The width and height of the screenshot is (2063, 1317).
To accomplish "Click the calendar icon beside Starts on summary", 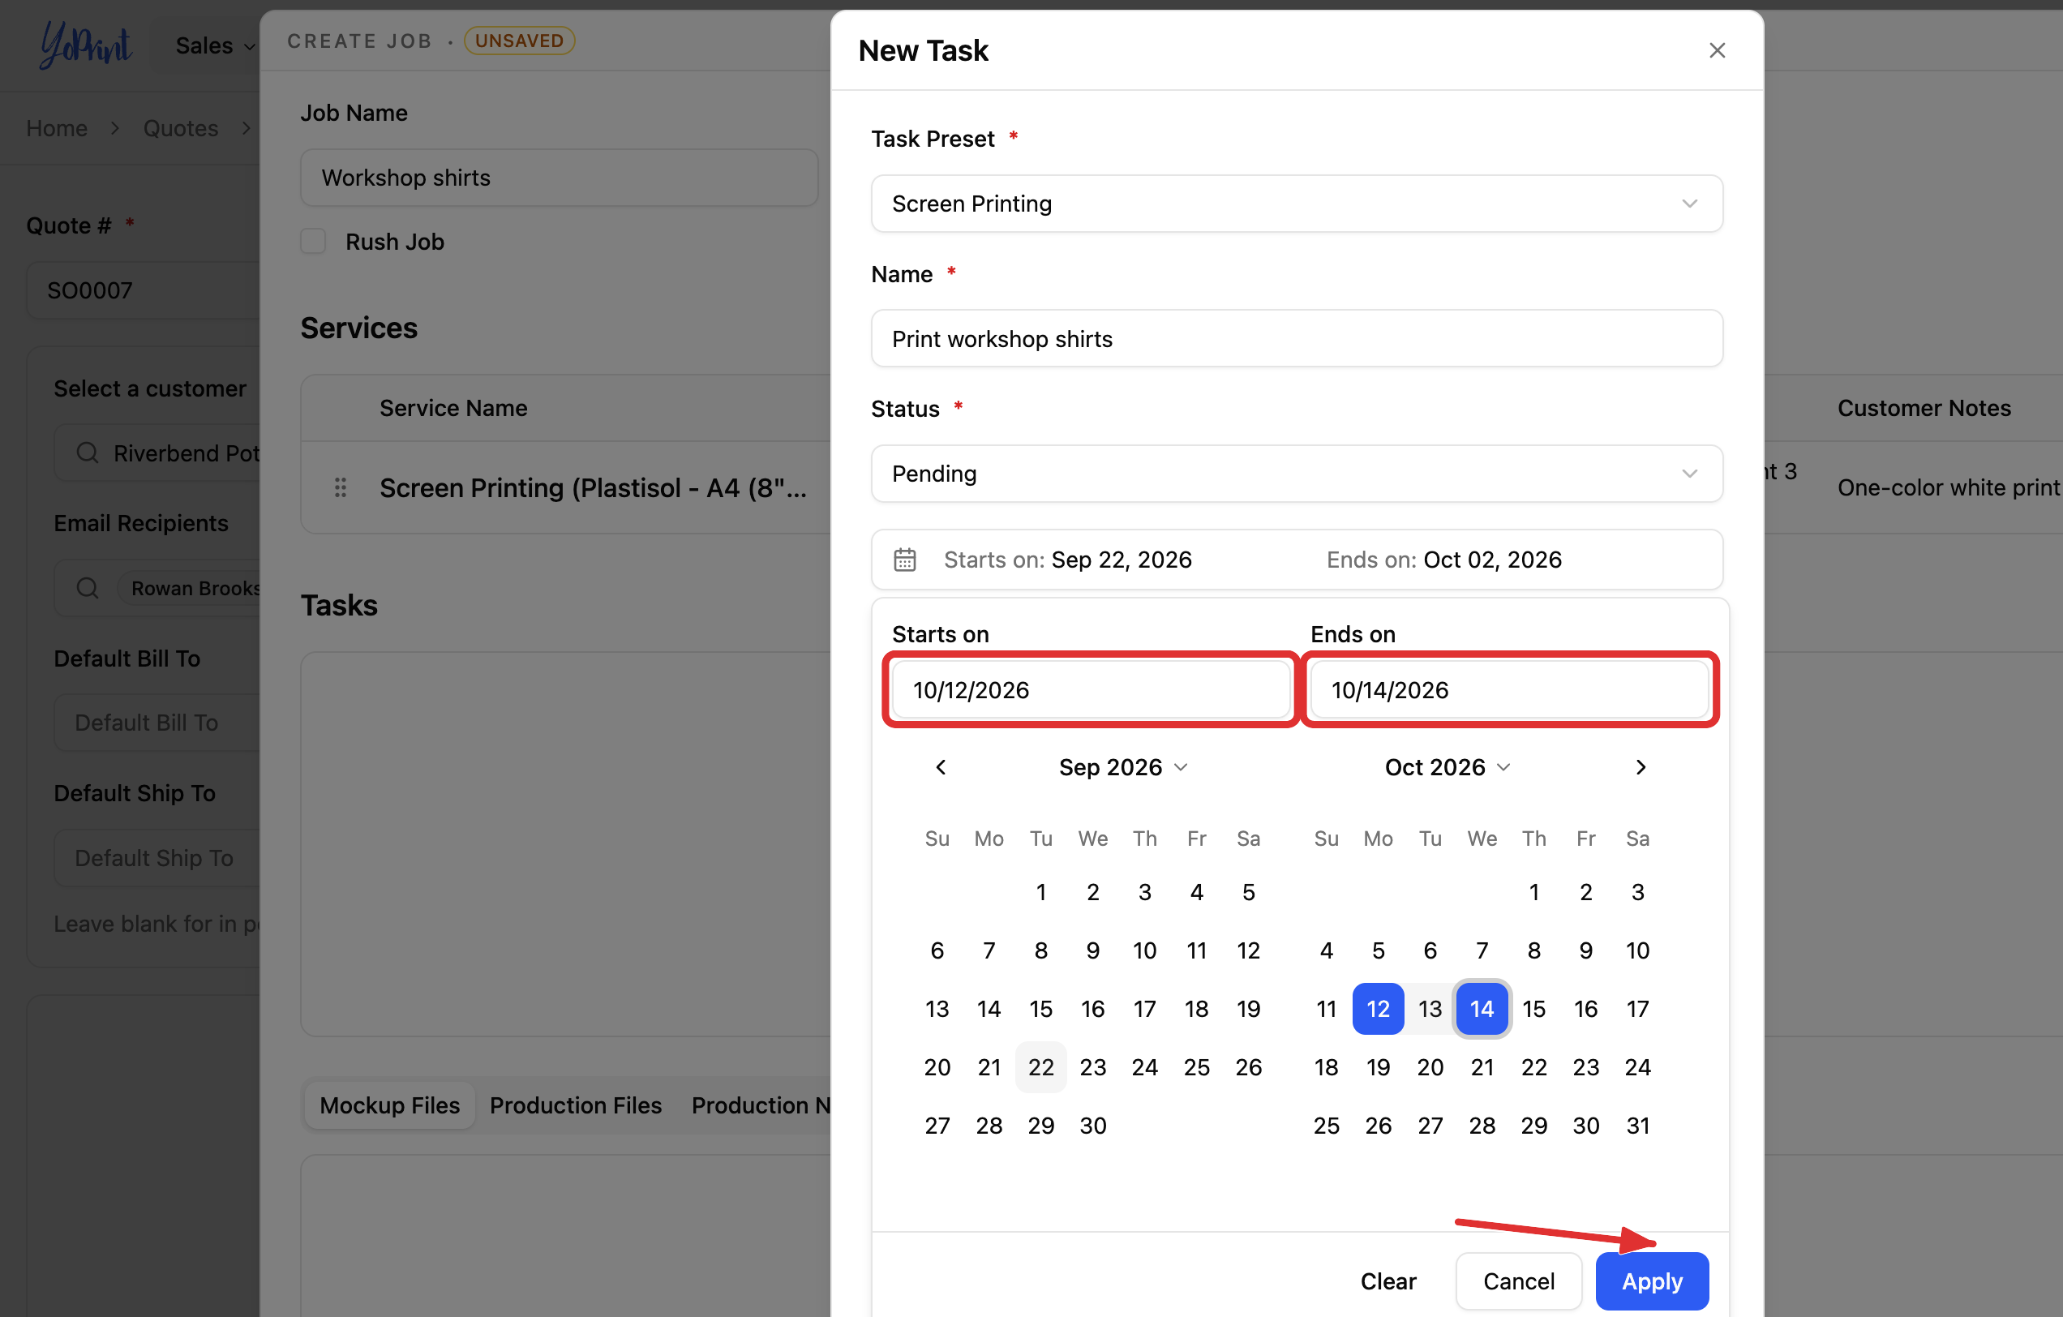I will pyautogui.click(x=905, y=560).
